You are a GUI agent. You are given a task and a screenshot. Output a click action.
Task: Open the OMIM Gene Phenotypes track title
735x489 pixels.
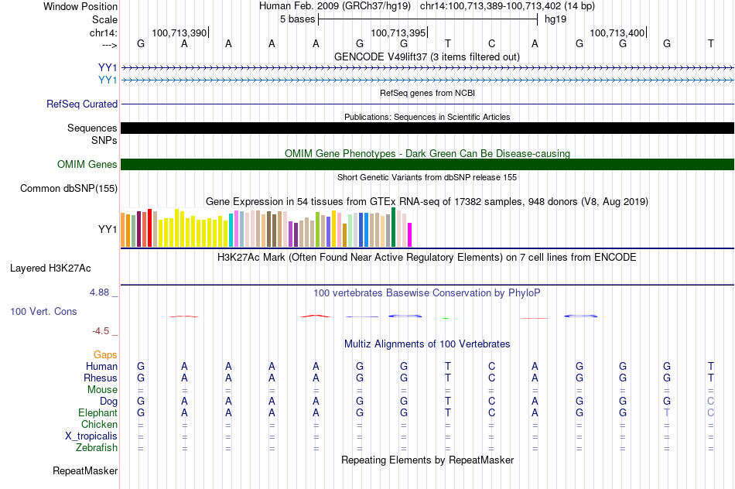click(427, 153)
